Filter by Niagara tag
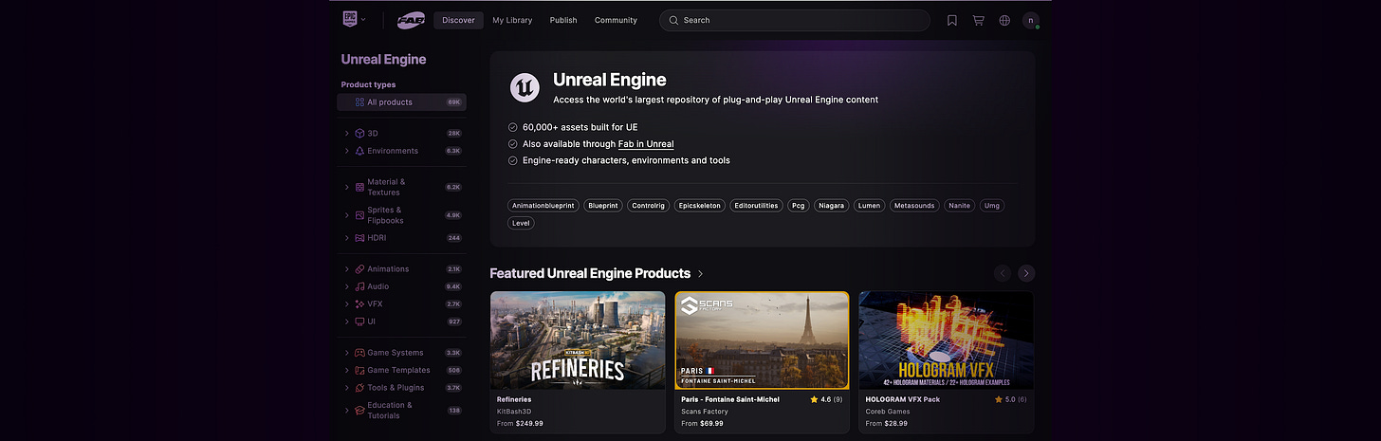 (x=830, y=205)
